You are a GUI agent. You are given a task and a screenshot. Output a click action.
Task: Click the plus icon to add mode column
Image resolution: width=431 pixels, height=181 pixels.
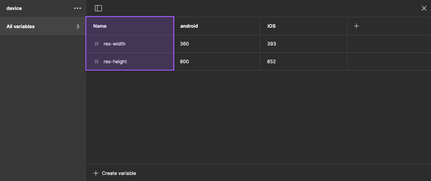pyautogui.click(x=356, y=26)
